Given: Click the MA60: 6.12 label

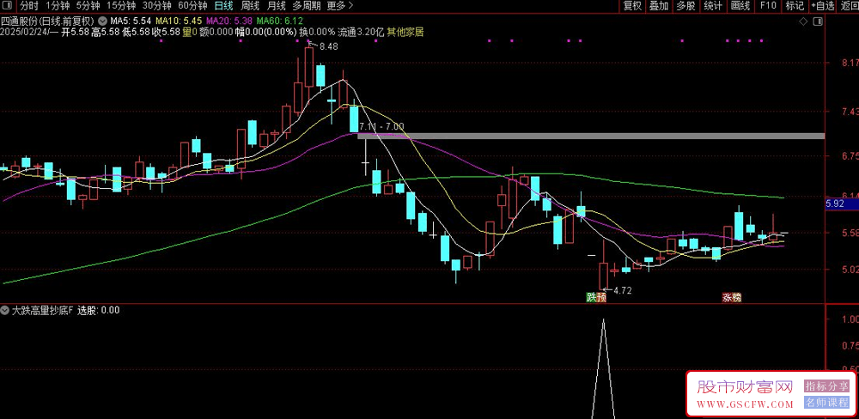Looking at the screenshot, I should pyautogui.click(x=280, y=21).
